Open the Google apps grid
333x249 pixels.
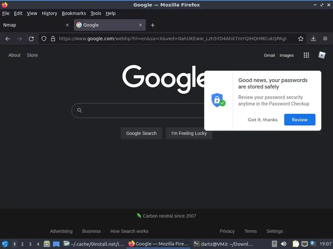306,55
